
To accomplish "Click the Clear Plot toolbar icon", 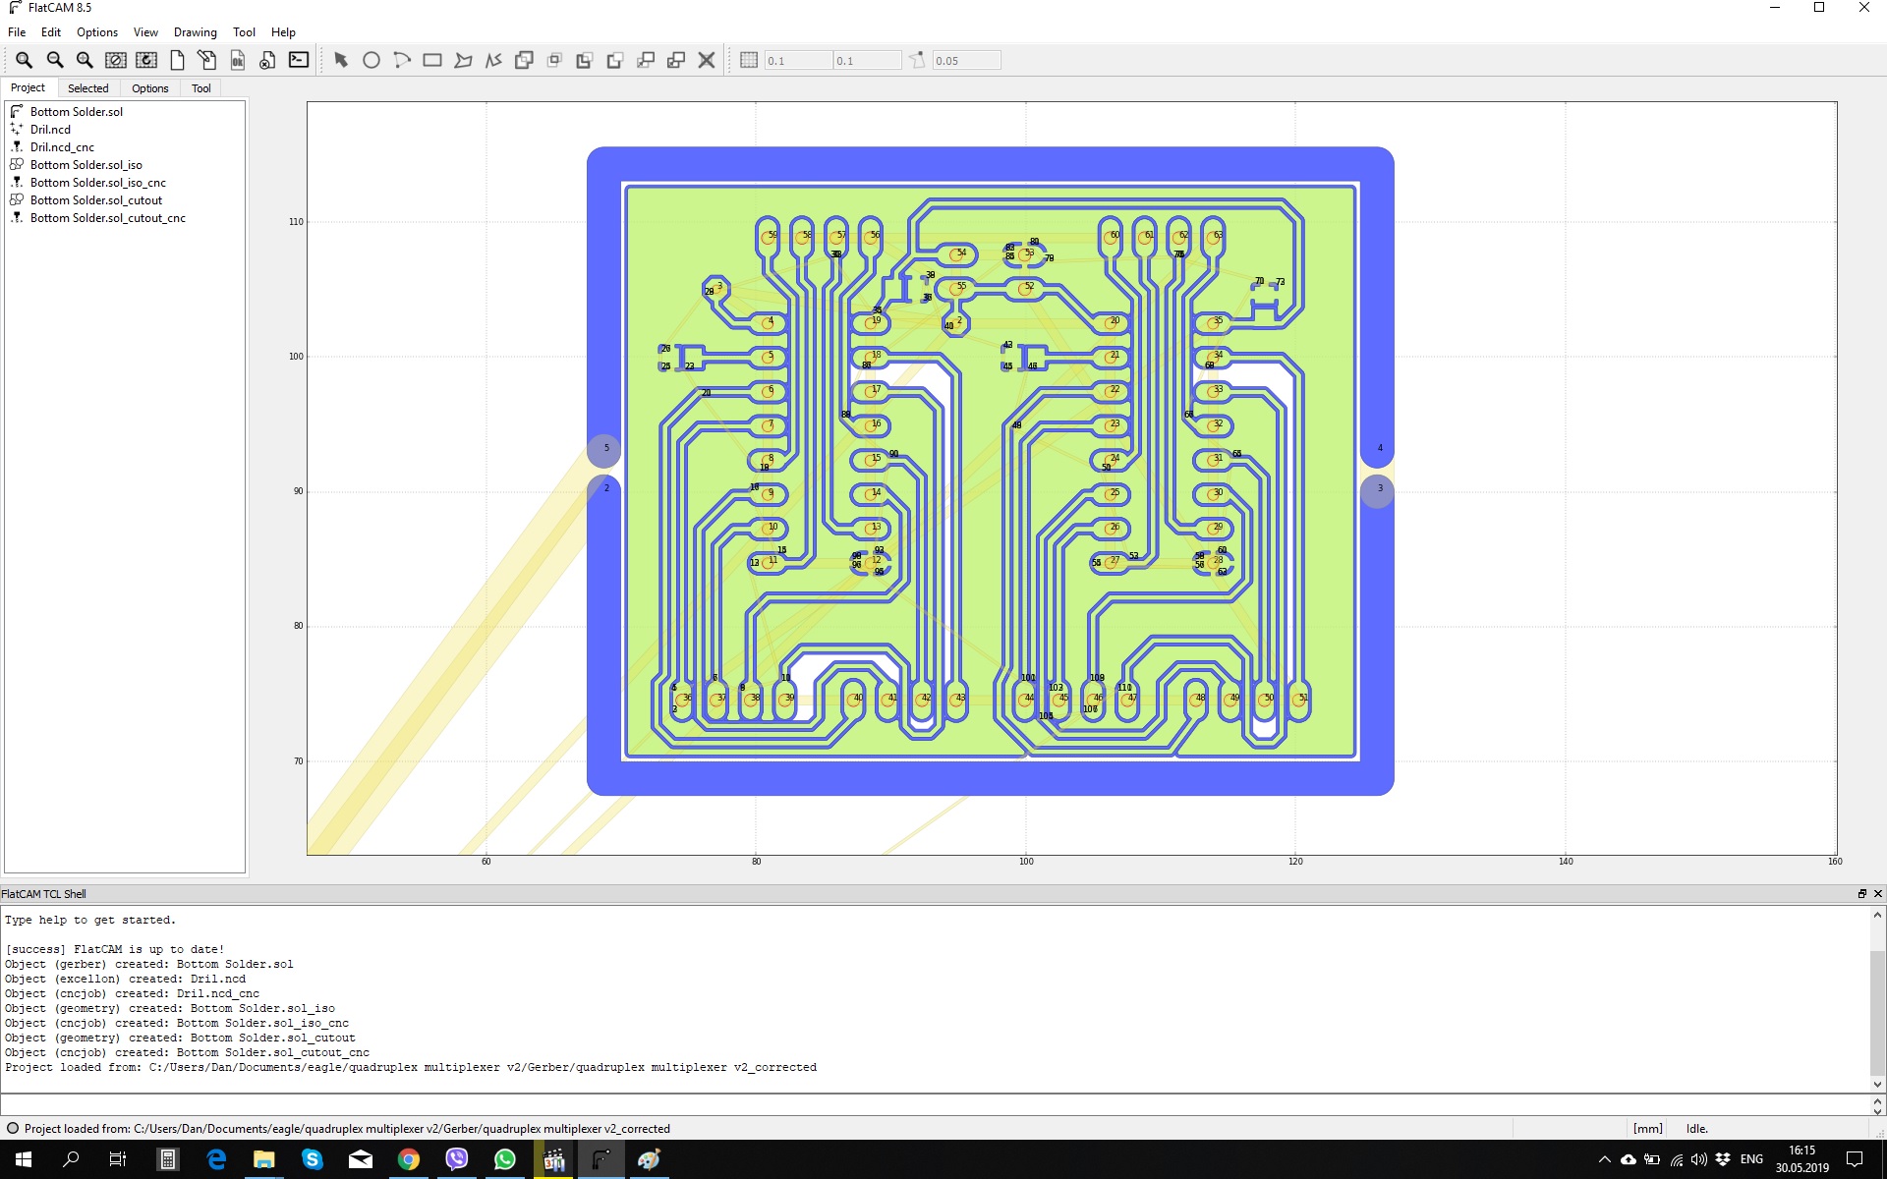I will [116, 60].
